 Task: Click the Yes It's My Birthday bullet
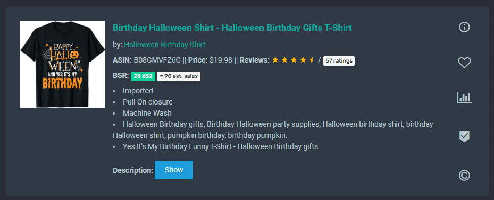[221, 146]
